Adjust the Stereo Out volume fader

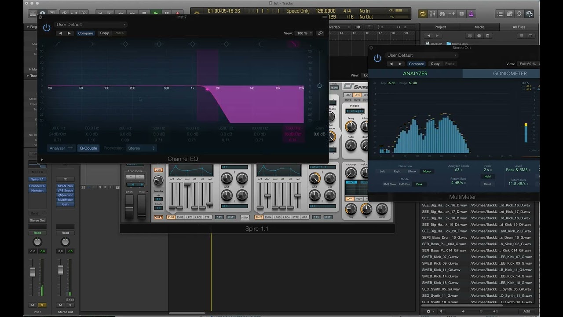61,269
